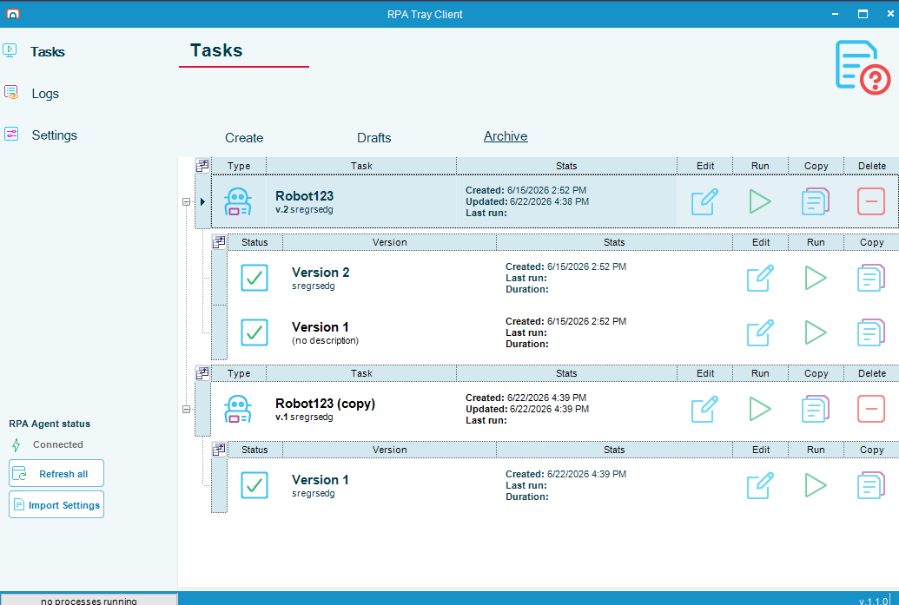
Task: Click the Tasks sidebar monitor icon
Action: pos(10,50)
